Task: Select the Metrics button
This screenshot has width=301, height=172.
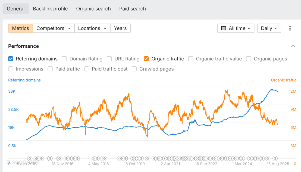Action: 20,28
